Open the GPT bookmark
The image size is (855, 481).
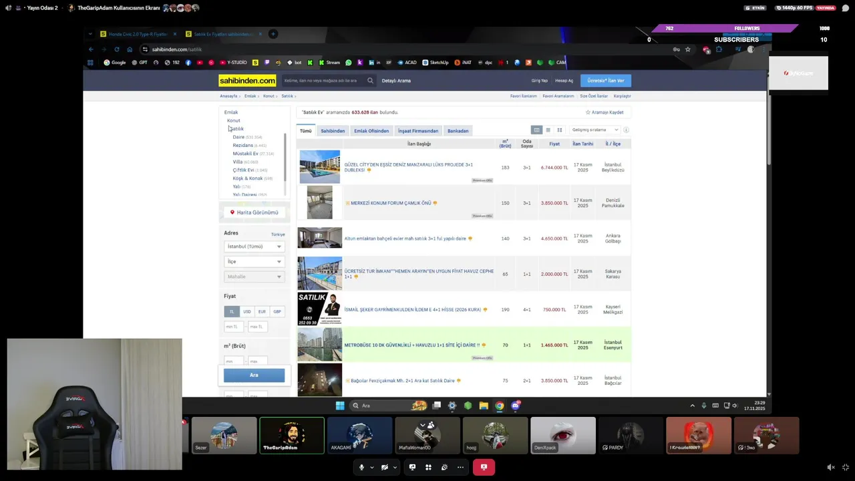pyautogui.click(x=140, y=63)
